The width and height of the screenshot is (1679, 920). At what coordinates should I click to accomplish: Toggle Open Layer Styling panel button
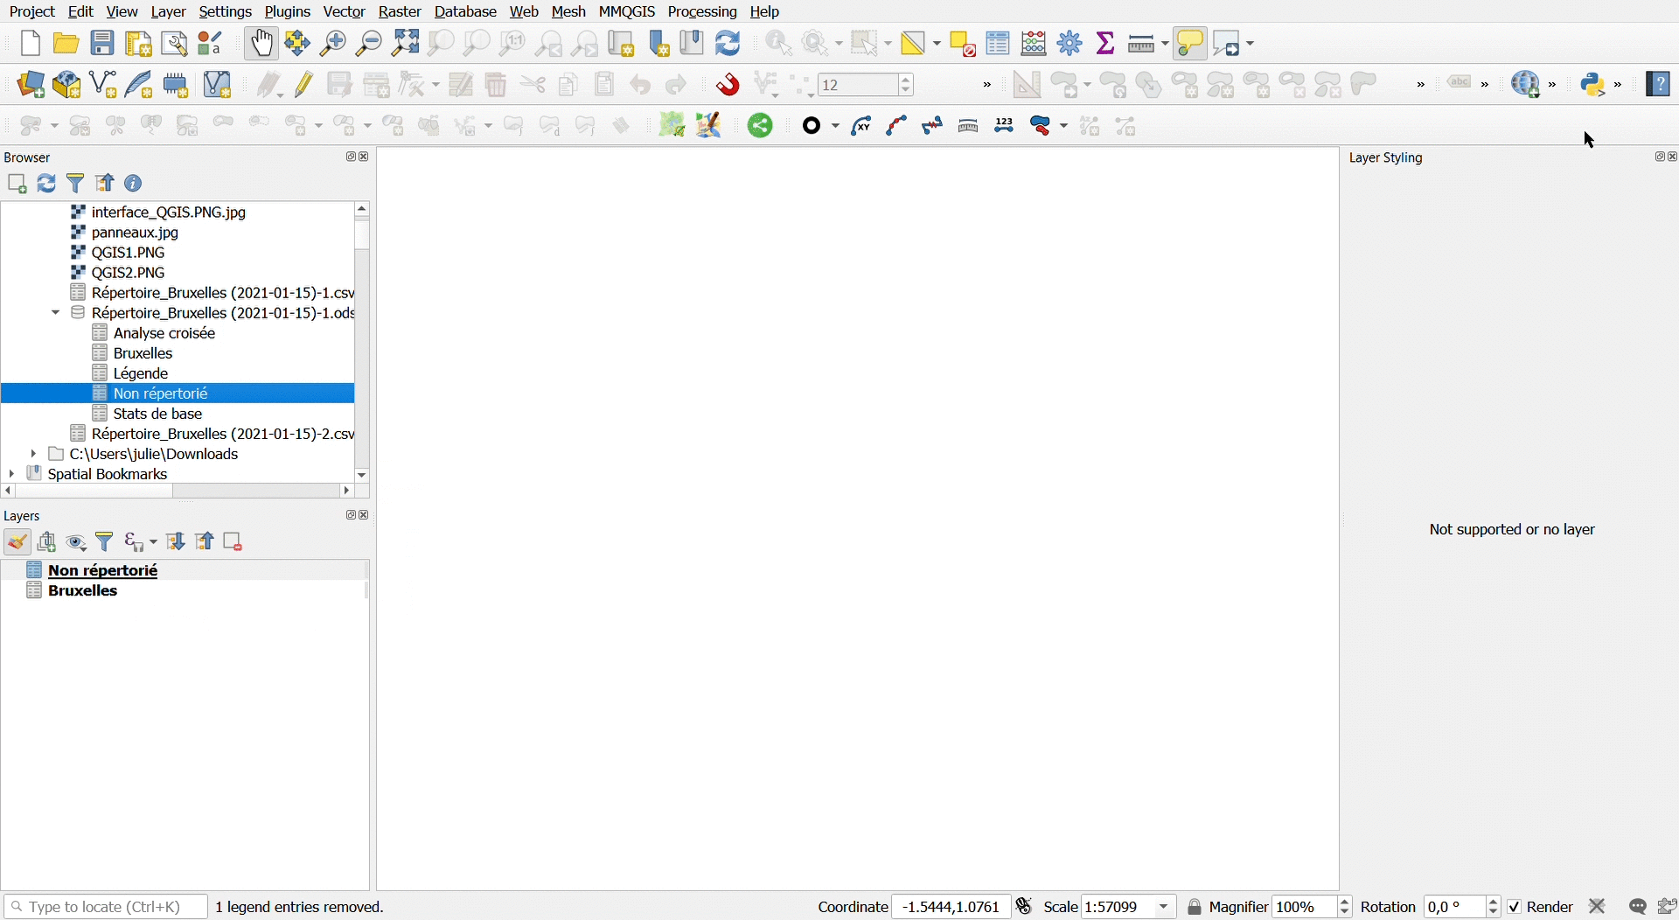(x=17, y=542)
